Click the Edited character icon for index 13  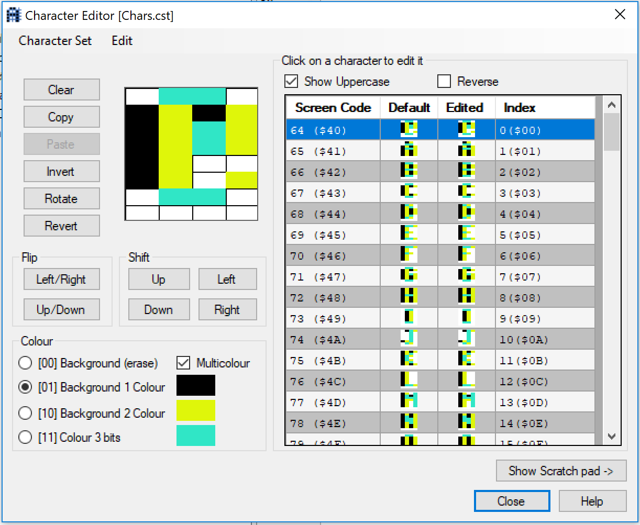click(466, 402)
